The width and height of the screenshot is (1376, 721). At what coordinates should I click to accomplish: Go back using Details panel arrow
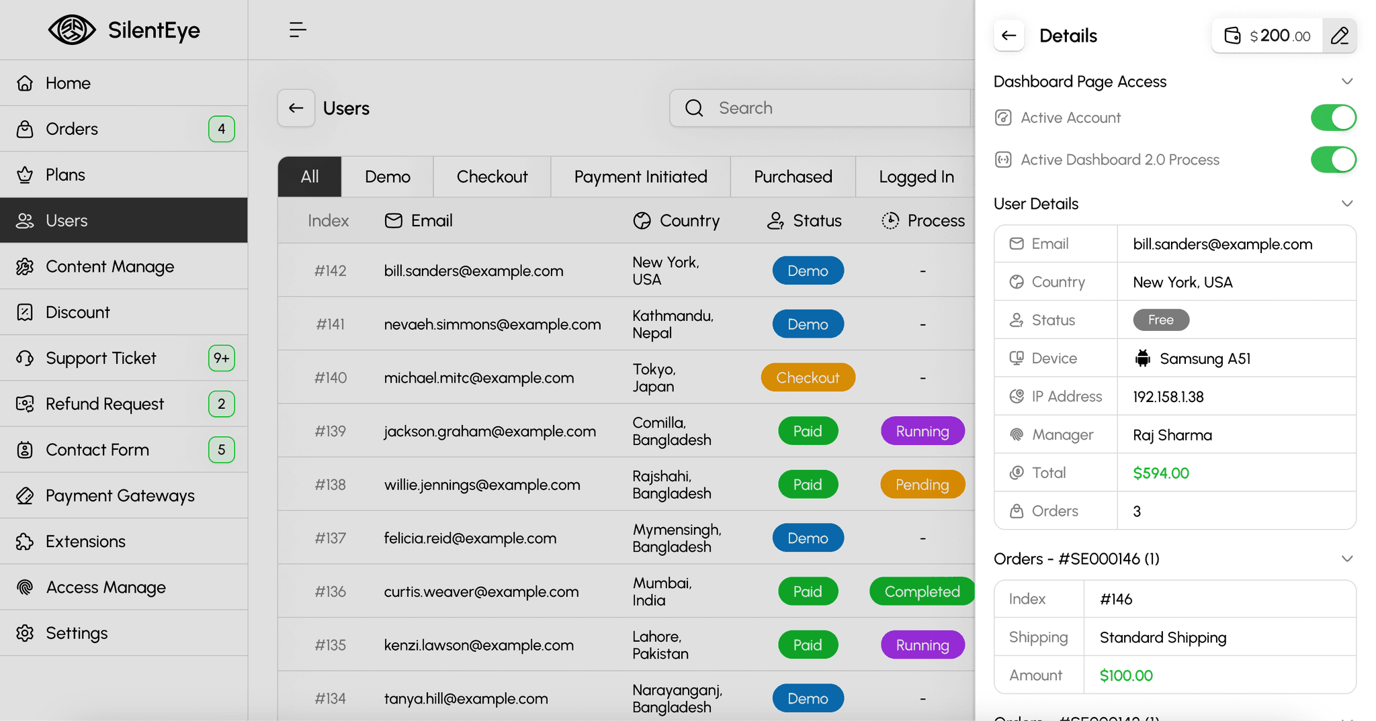click(1008, 36)
